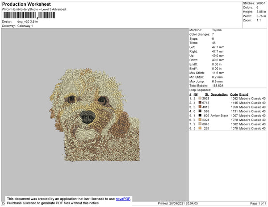Click the 'Brand' column header
The width and height of the screenshot is (268, 207).
click(244, 95)
